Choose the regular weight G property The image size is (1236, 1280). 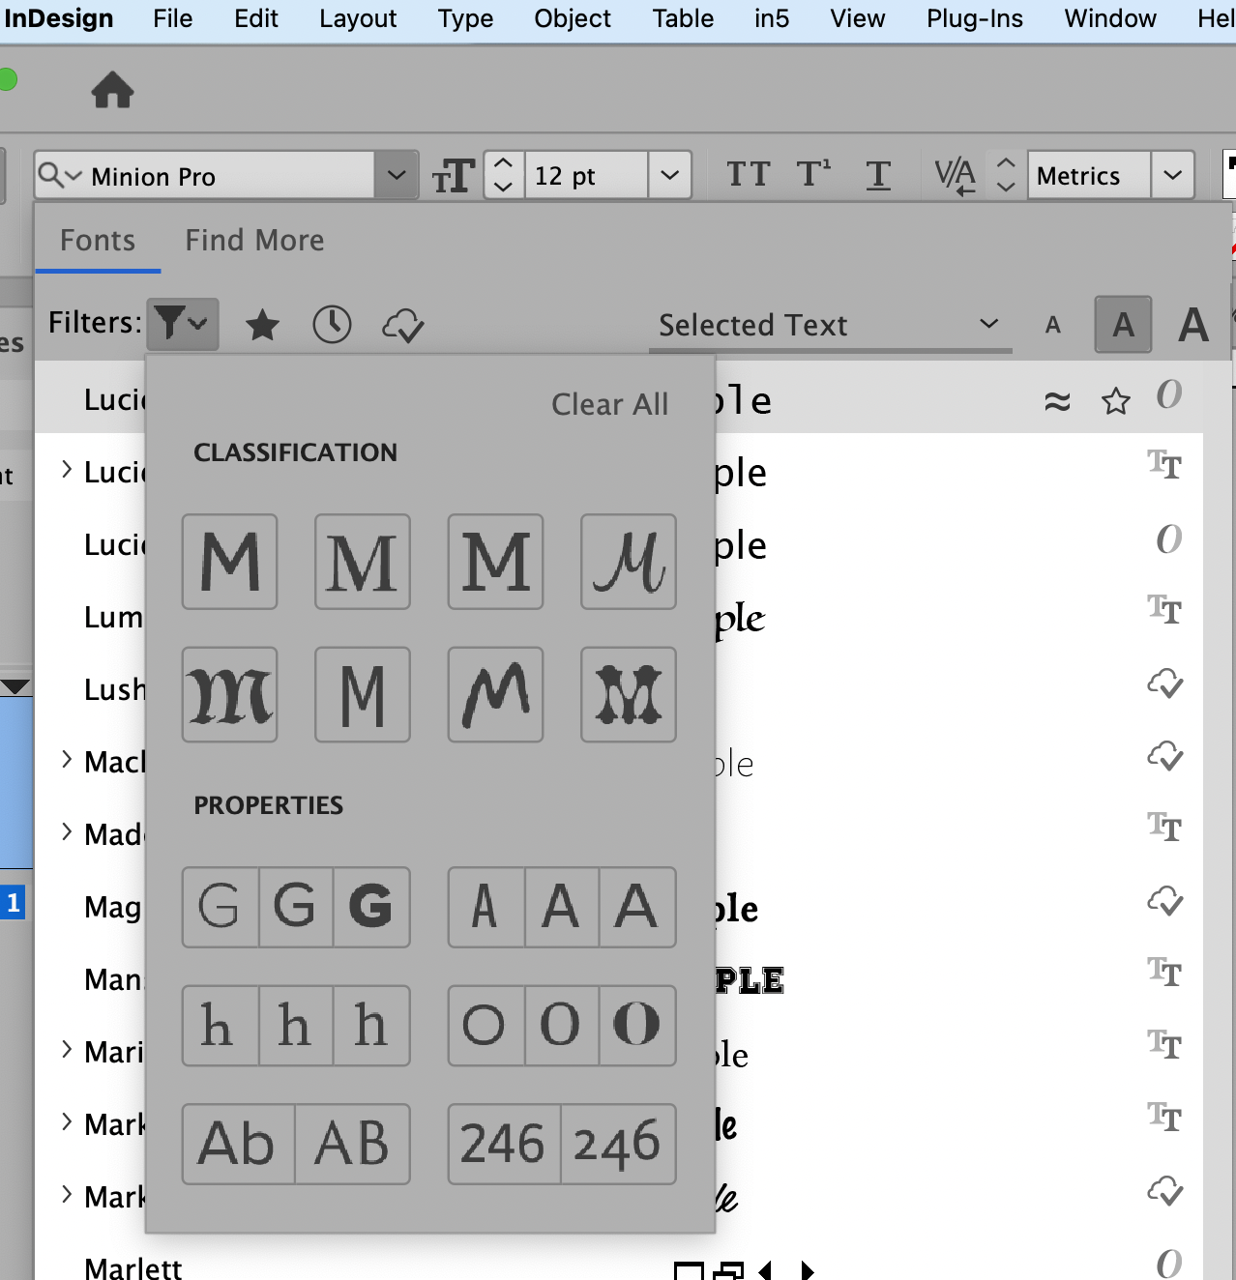[x=296, y=907]
